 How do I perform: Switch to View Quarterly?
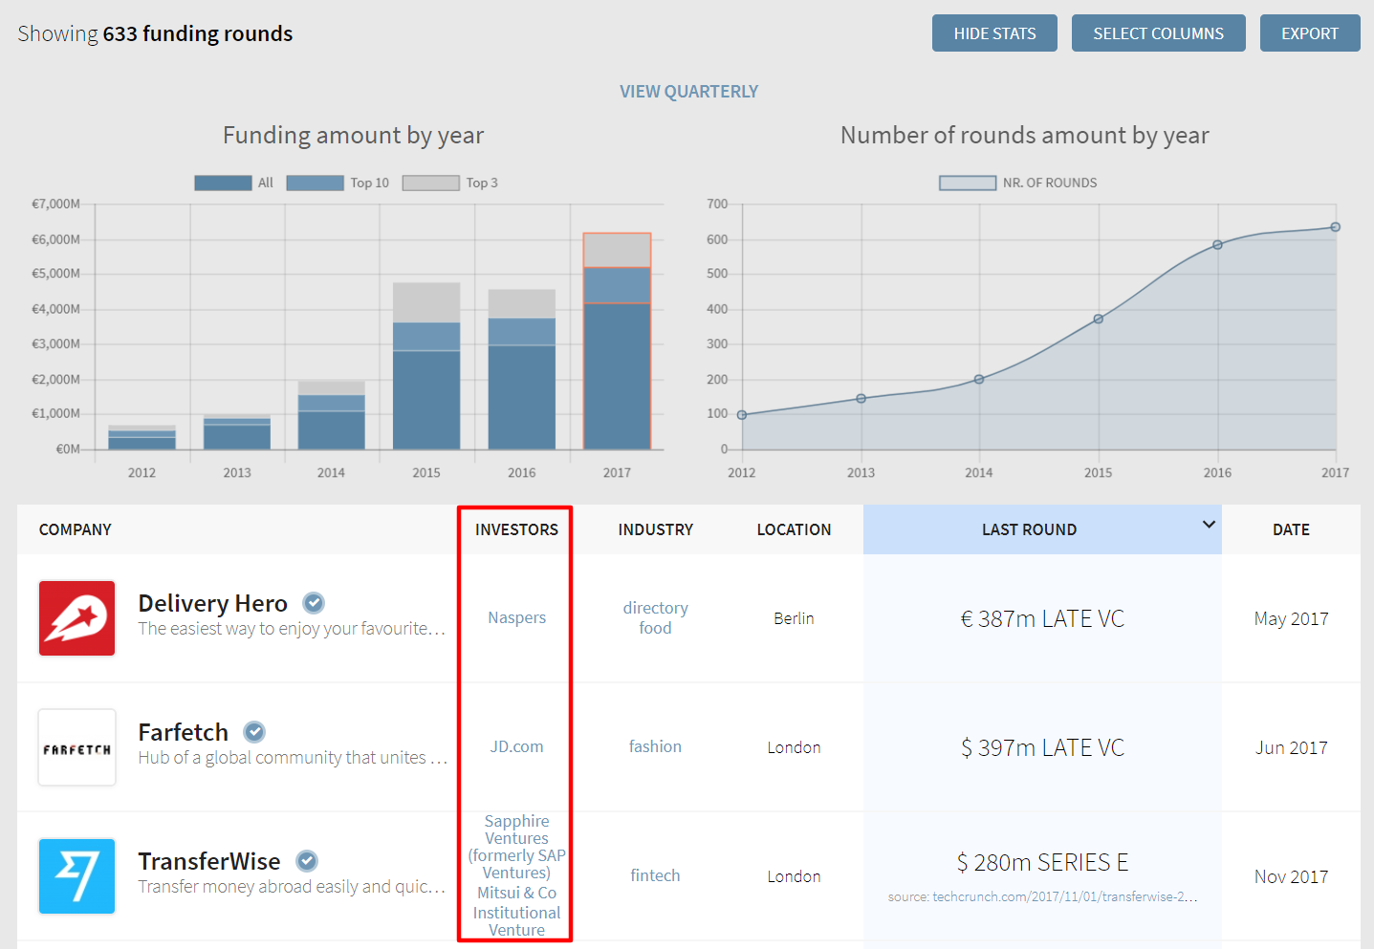pyautogui.click(x=688, y=92)
